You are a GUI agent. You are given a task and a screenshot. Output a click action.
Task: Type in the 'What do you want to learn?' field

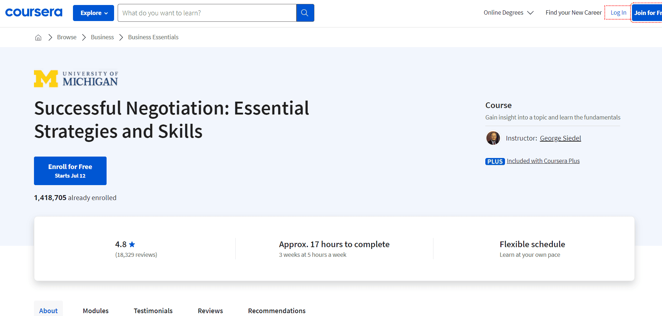pos(207,13)
